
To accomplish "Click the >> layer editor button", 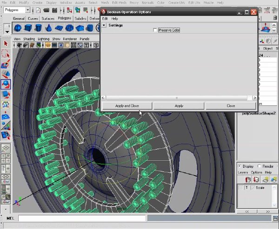I will 268,211.
